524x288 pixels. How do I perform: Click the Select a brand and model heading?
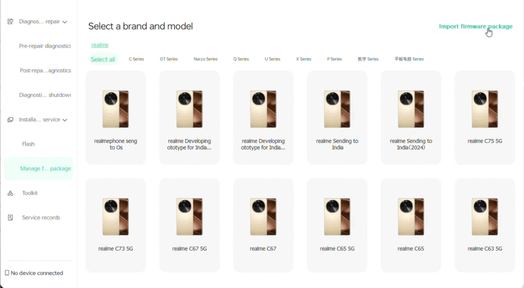click(x=140, y=27)
